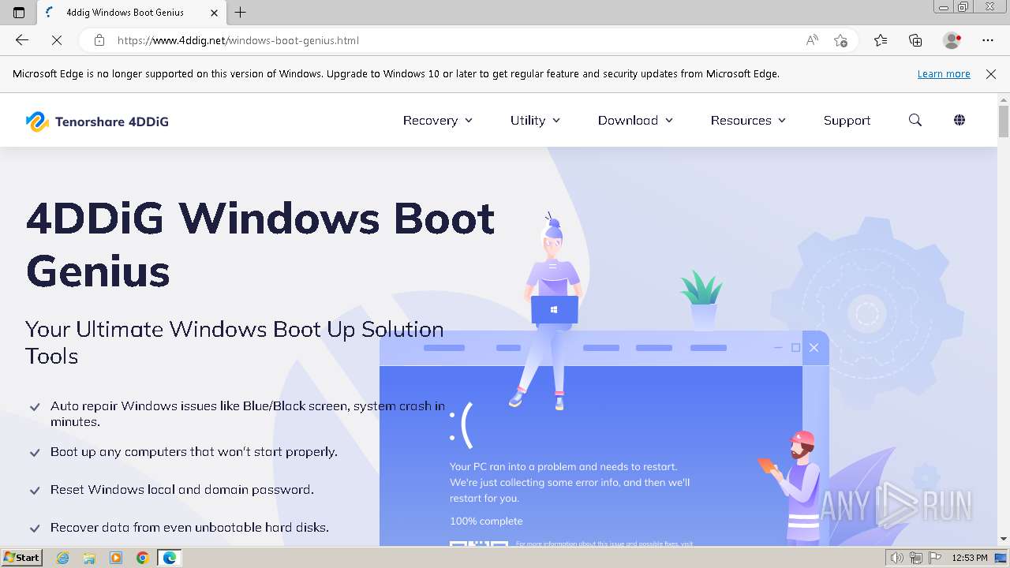Open Action Center flag icon
1010x568 pixels.
click(933, 558)
